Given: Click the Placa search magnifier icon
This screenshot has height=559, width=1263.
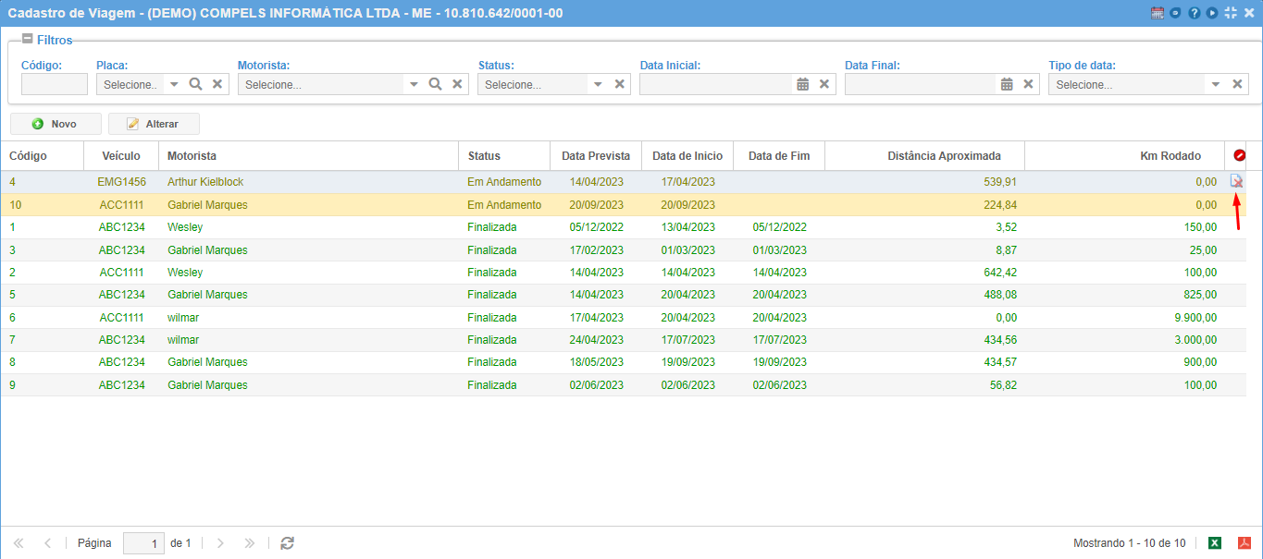Looking at the screenshot, I should 195,84.
